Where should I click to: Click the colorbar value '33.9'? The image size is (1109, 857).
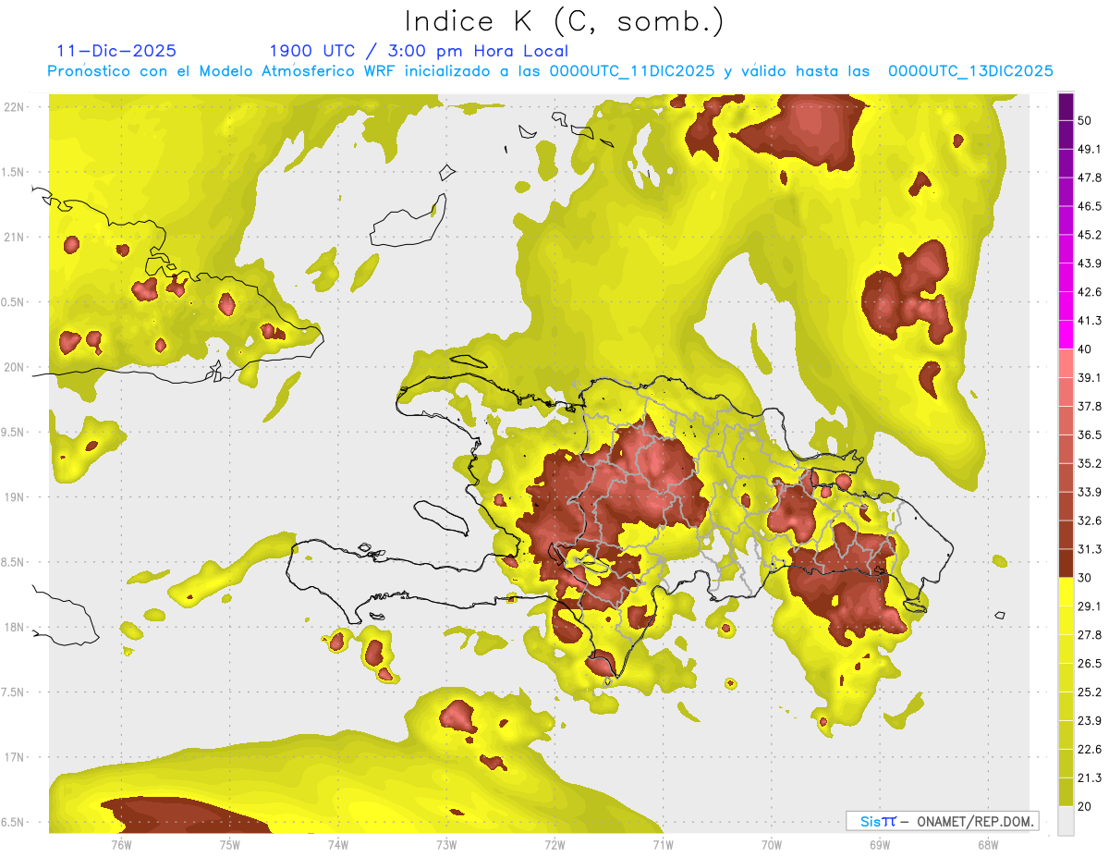(x=1090, y=492)
